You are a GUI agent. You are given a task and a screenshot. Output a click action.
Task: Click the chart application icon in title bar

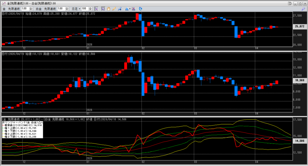pyautogui.click(x=4, y=3)
